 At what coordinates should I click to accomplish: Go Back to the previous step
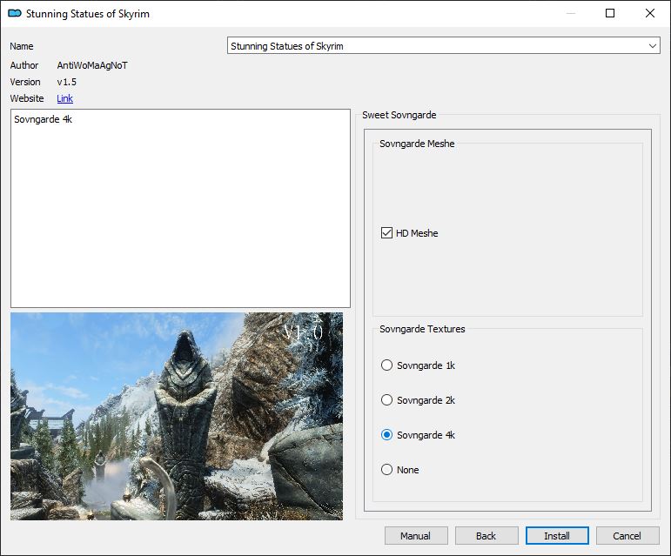(486, 536)
